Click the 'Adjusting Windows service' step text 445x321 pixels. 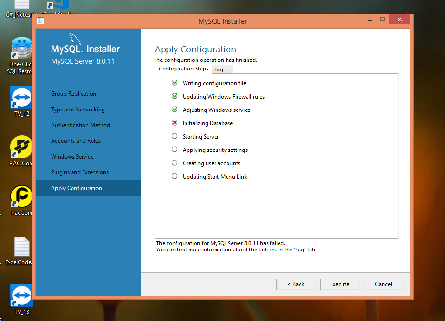pos(217,110)
